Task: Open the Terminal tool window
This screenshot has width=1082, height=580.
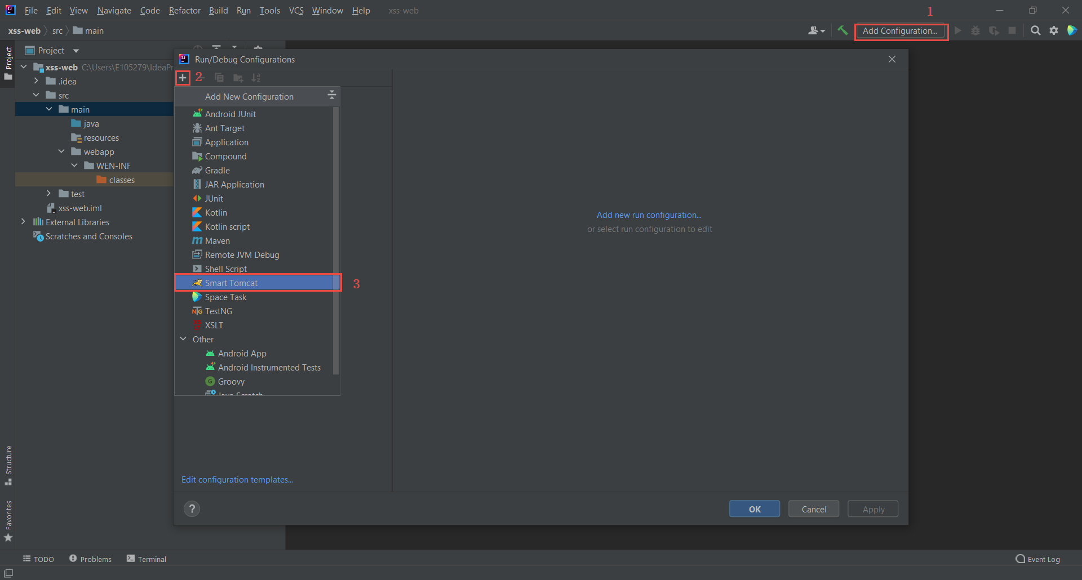Action: pyautogui.click(x=147, y=559)
